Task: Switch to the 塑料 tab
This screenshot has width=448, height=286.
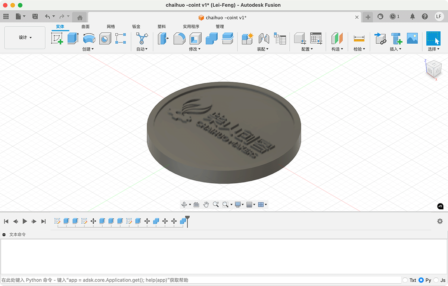Action: pyautogui.click(x=162, y=27)
